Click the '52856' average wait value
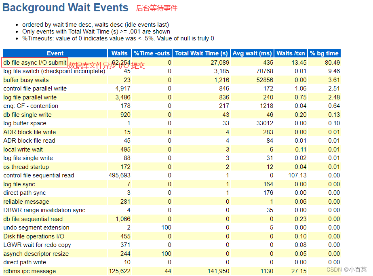The height and width of the screenshot is (276, 373). click(x=265, y=80)
